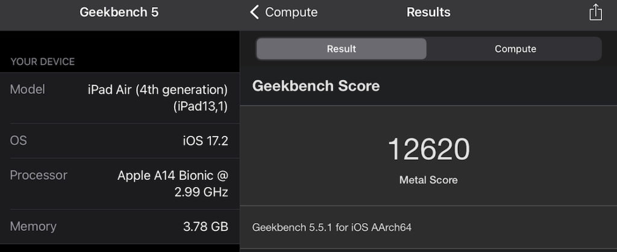Click the Processor row label
Viewport: 617px width, 252px height.
39,175
